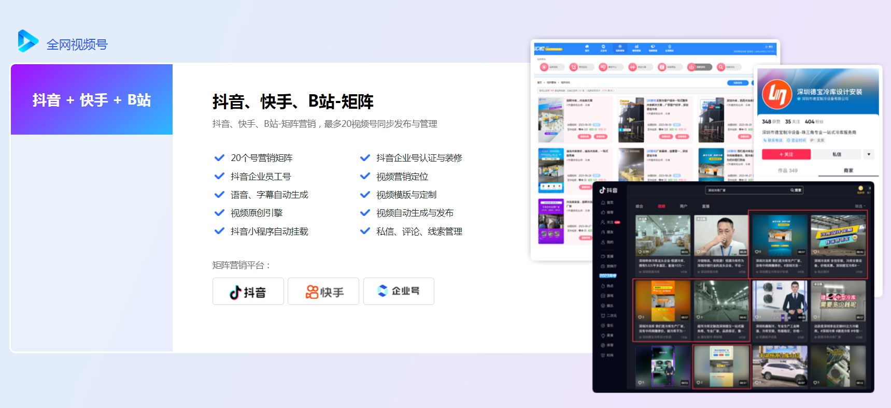The width and height of the screenshot is (891, 408).
Task: Click the 全网视频号 play-arrow logo
Action: click(28, 41)
